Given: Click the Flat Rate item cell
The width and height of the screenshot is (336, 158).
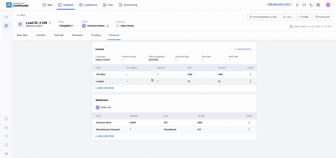Looking at the screenshot, I should [x=101, y=75].
